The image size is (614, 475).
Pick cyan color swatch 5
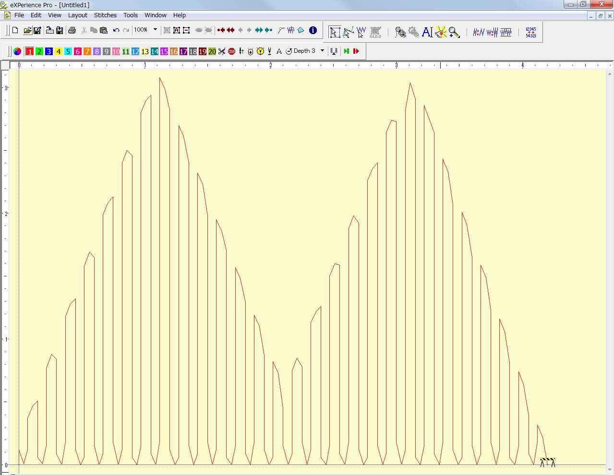pyautogui.click(x=68, y=51)
